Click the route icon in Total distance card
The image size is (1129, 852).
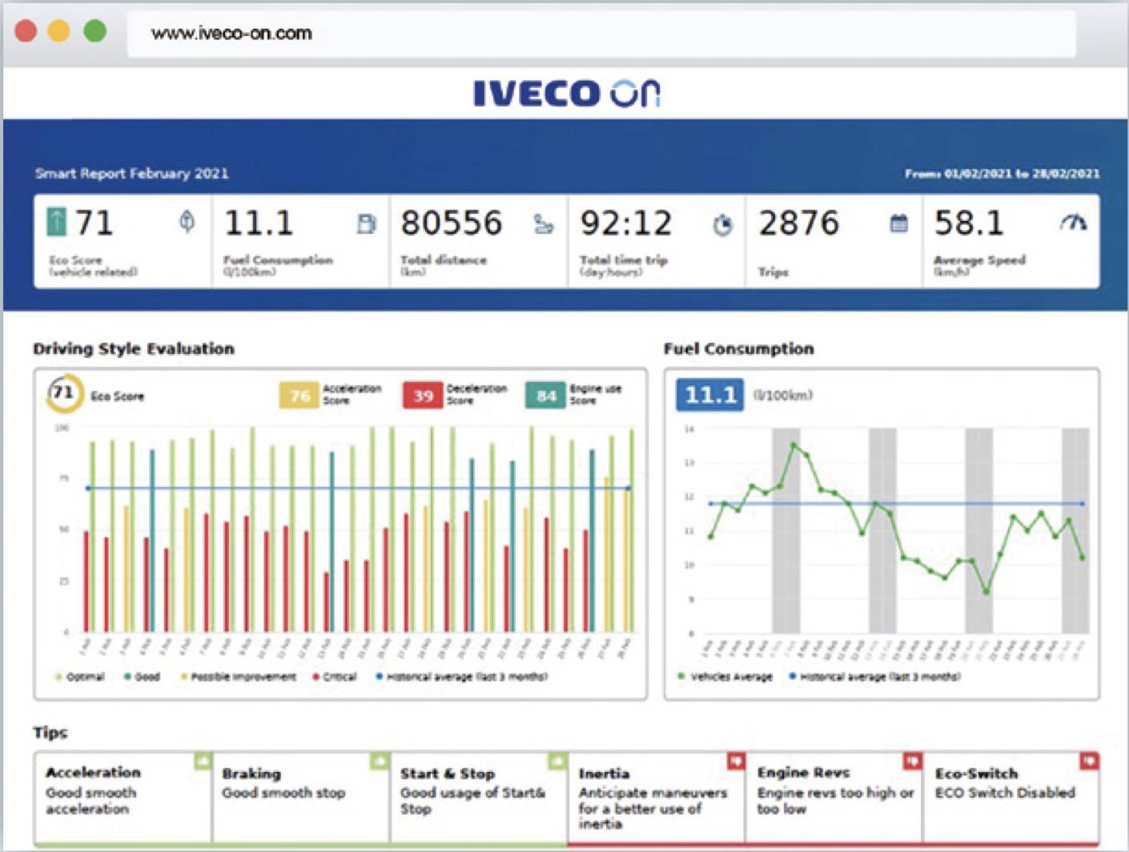coord(544,224)
